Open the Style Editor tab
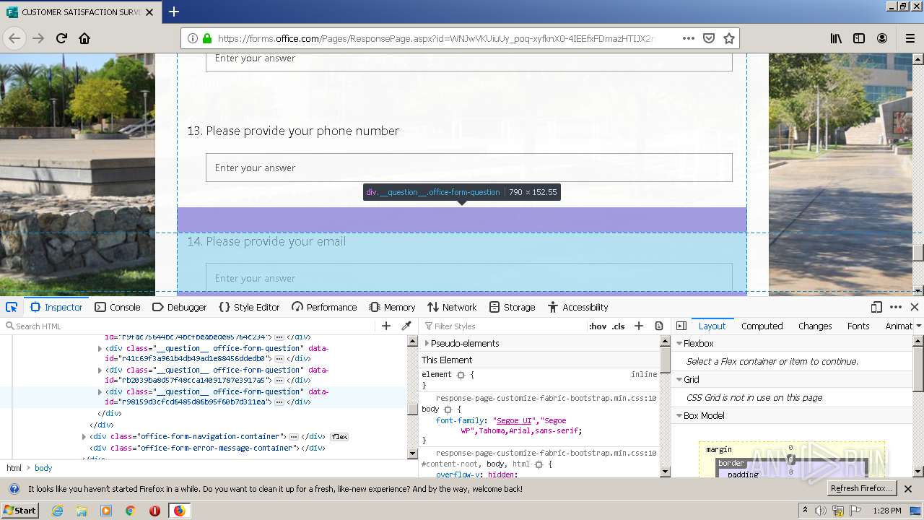The image size is (924, 520). [x=249, y=307]
